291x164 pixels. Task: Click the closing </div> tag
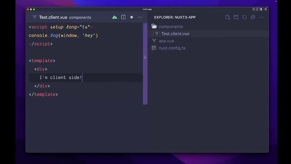pos(42,86)
